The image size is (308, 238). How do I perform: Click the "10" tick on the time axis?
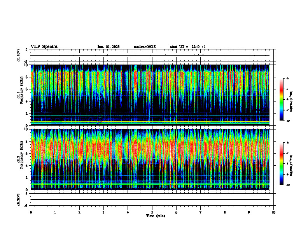click(273, 212)
